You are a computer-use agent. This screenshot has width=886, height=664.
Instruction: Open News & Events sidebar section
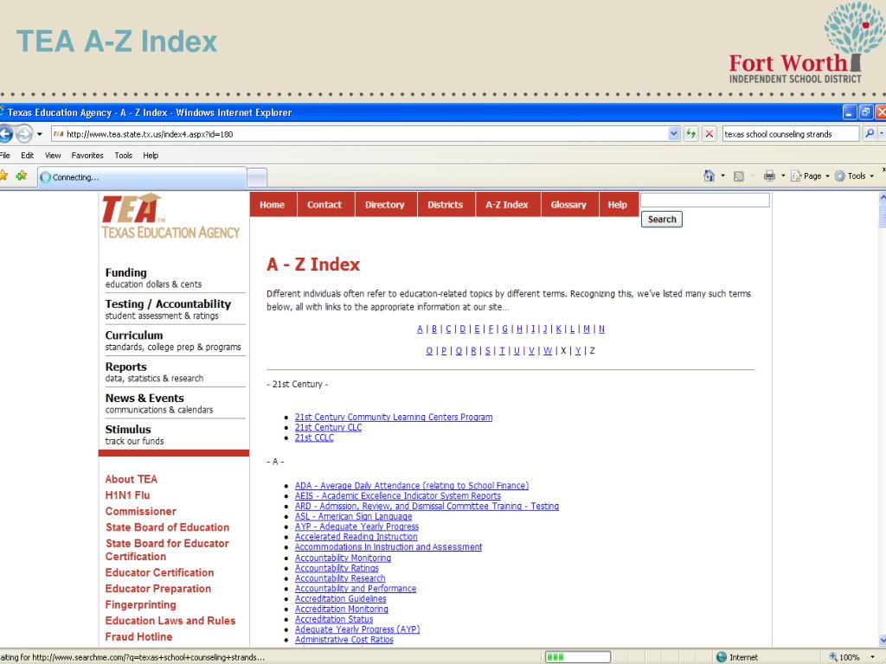[159, 403]
